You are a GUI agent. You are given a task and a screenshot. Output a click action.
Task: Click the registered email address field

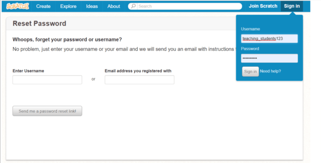click(139, 80)
